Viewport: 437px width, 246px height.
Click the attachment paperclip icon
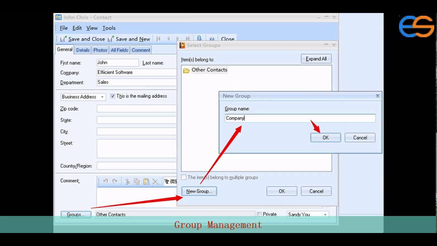coord(199,39)
